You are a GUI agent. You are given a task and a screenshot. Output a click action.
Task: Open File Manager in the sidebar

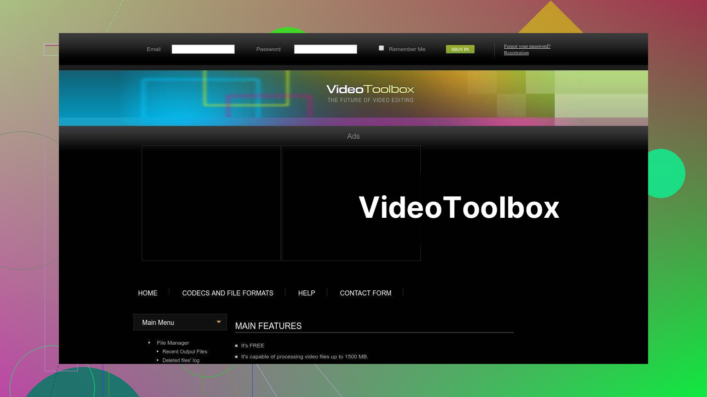point(173,343)
